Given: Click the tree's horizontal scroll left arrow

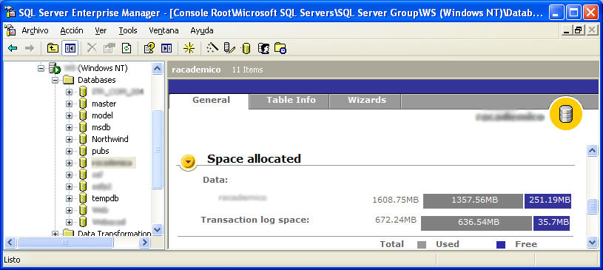Looking at the screenshot, I should pos(10,242).
